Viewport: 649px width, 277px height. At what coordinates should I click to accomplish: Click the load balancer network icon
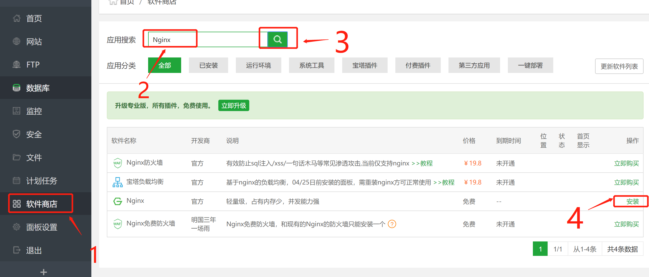click(117, 182)
